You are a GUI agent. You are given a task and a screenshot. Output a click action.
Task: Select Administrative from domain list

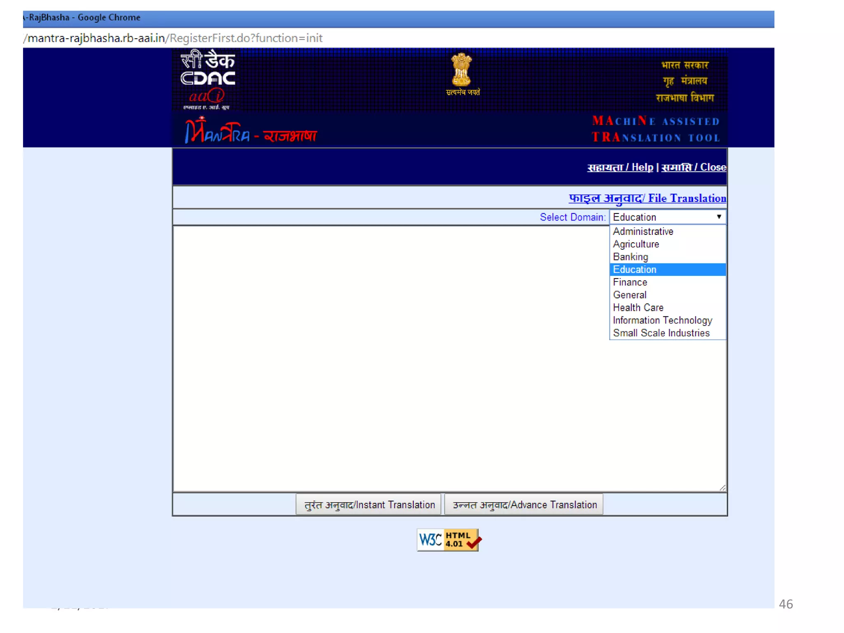coord(643,232)
